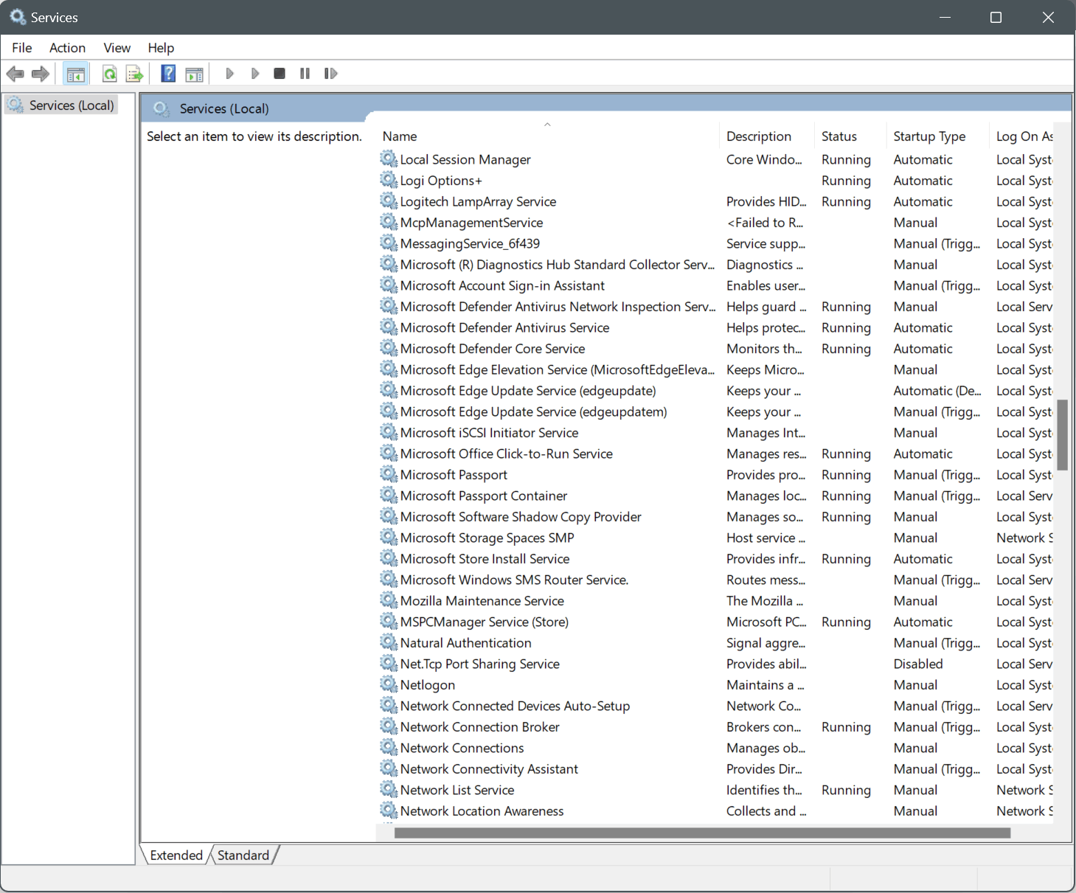Switch to the Extended tab
Image resolution: width=1076 pixels, height=893 pixels.
(176, 855)
